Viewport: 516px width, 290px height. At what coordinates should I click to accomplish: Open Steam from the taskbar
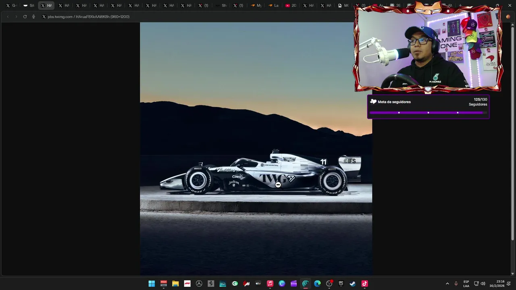[353, 284]
